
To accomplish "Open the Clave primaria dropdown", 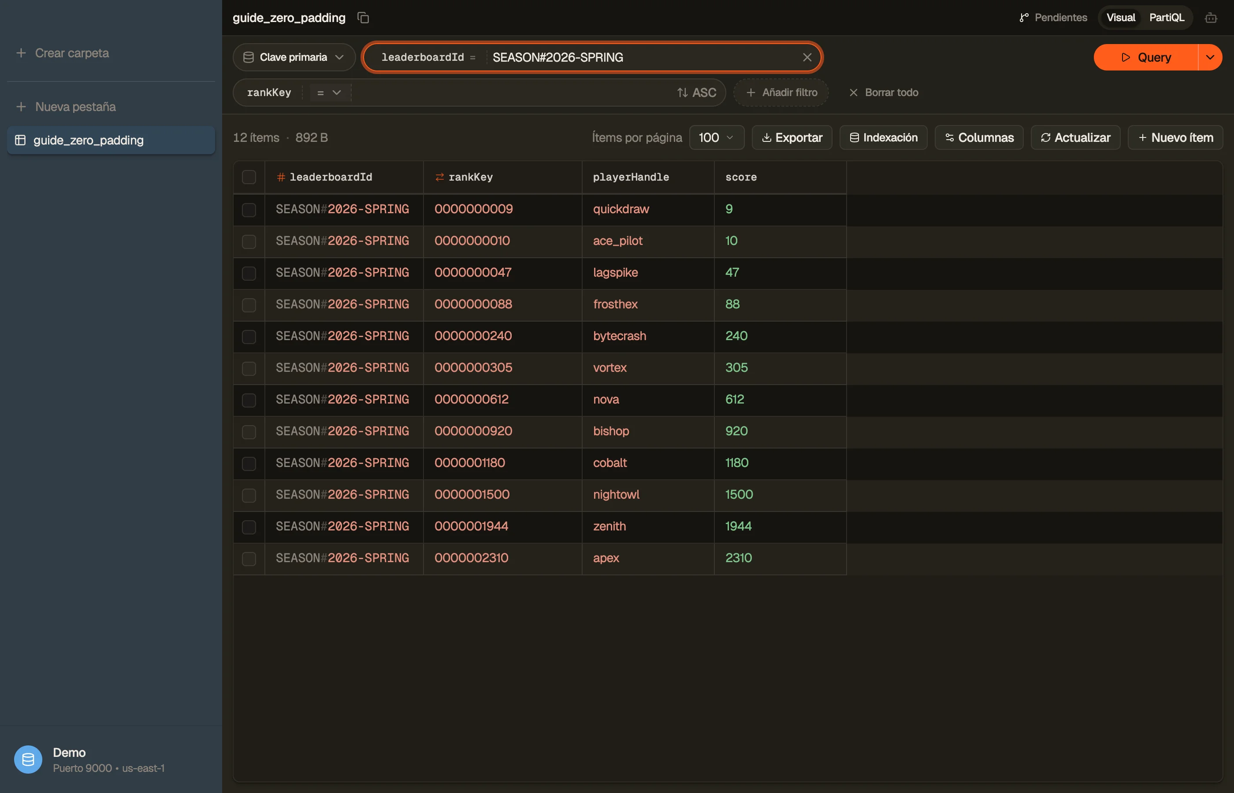I will tap(294, 57).
